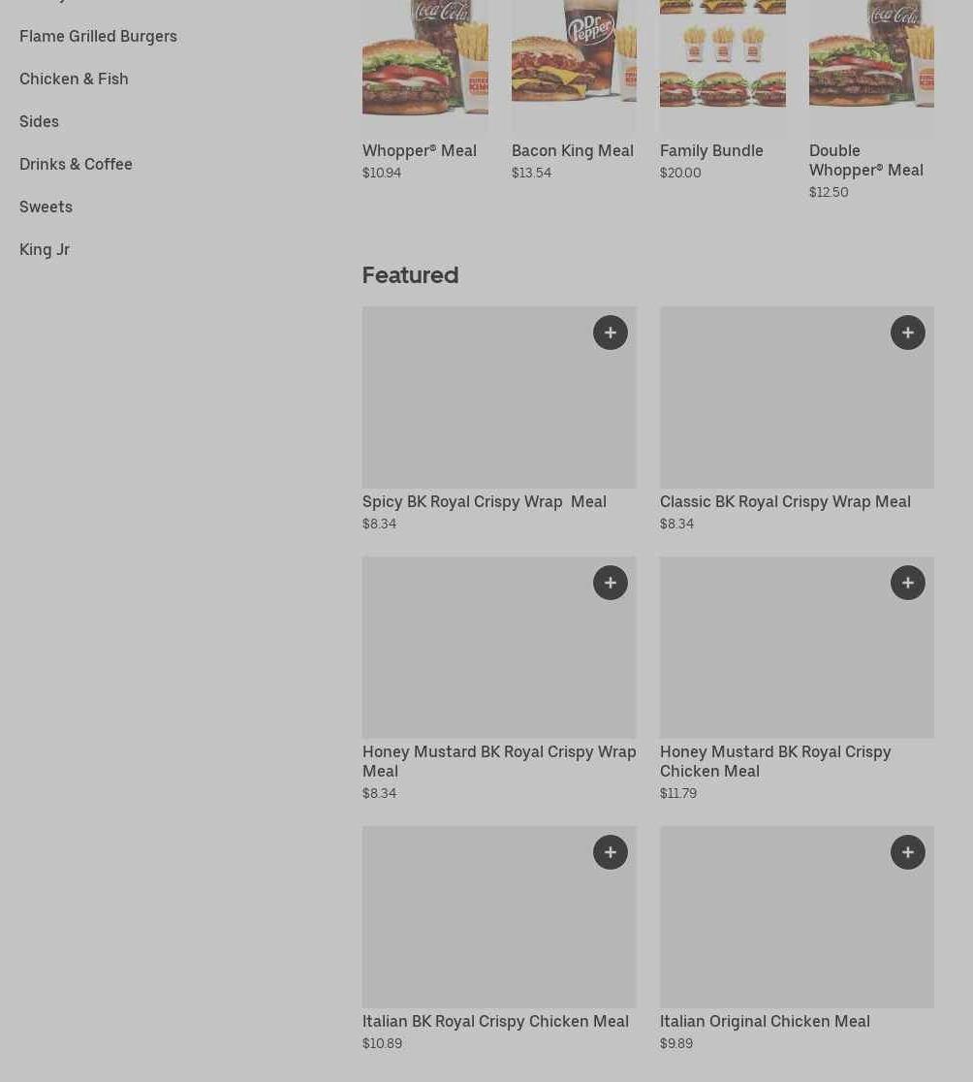Add Honey Mustard Crispy Chicken Meal via plus icon

907,583
